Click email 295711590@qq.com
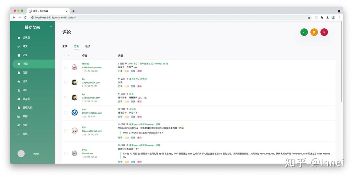Image resolution: width=353 pixels, height=177 pixels. tap(92, 113)
